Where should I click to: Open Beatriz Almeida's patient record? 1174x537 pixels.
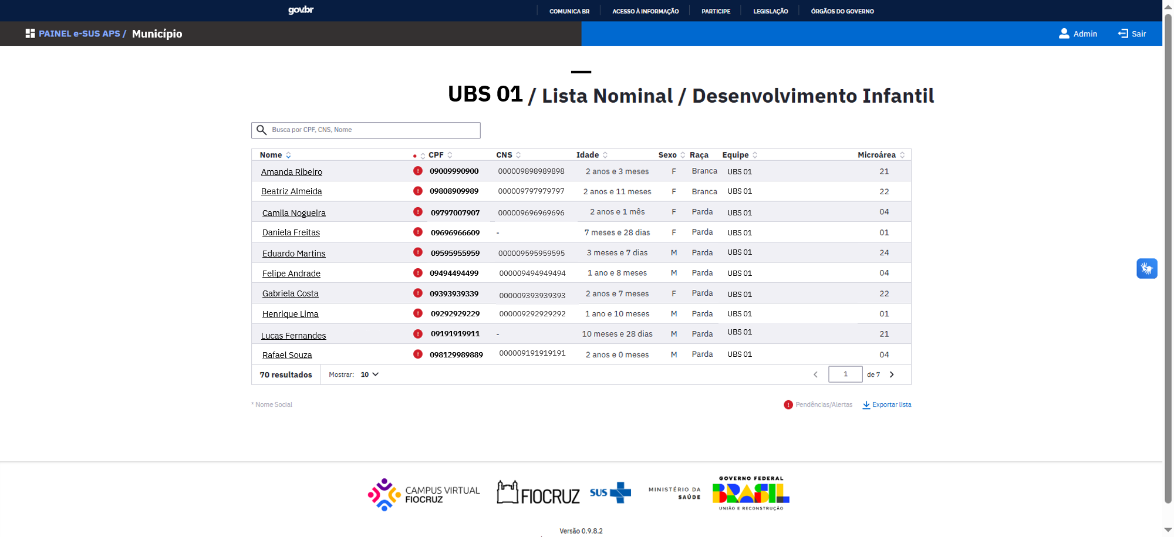[x=292, y=191]
